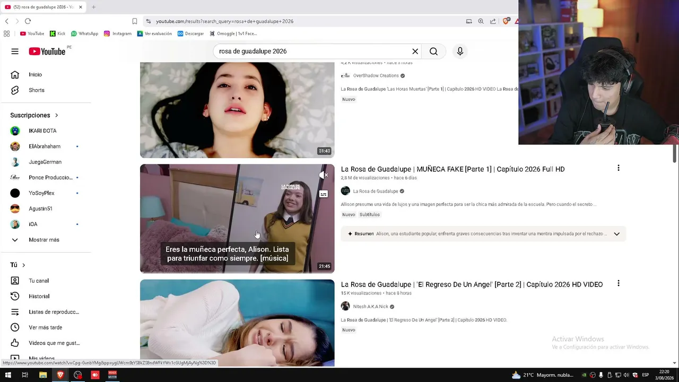
Task: Open MUÑECA FAKE Parte 1 video title
Action: (x=452, y=169)
